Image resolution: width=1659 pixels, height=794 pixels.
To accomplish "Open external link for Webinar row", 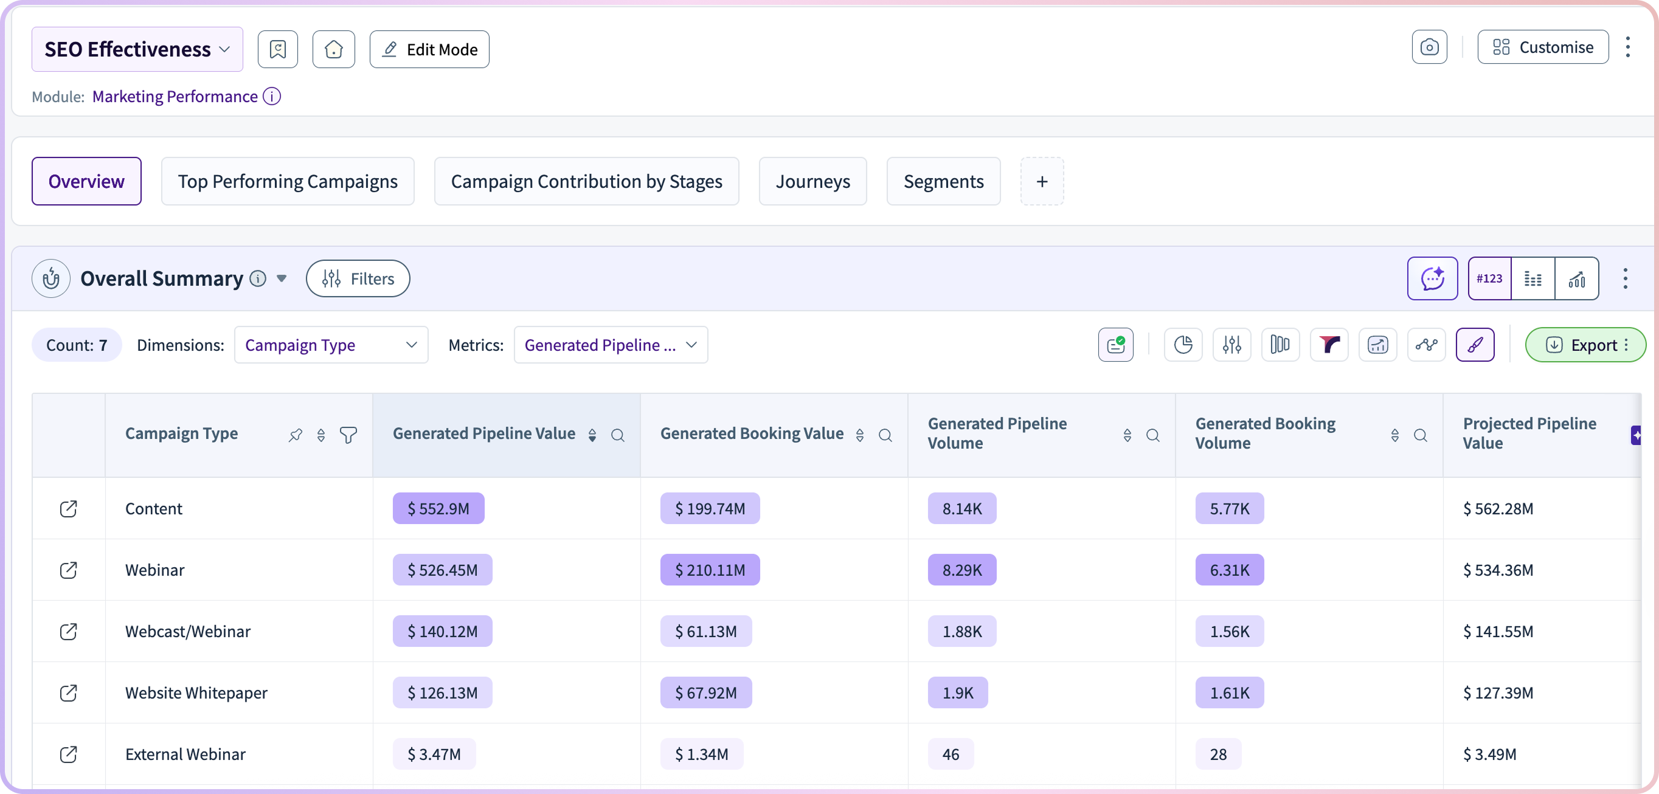I will pos(68,570).
